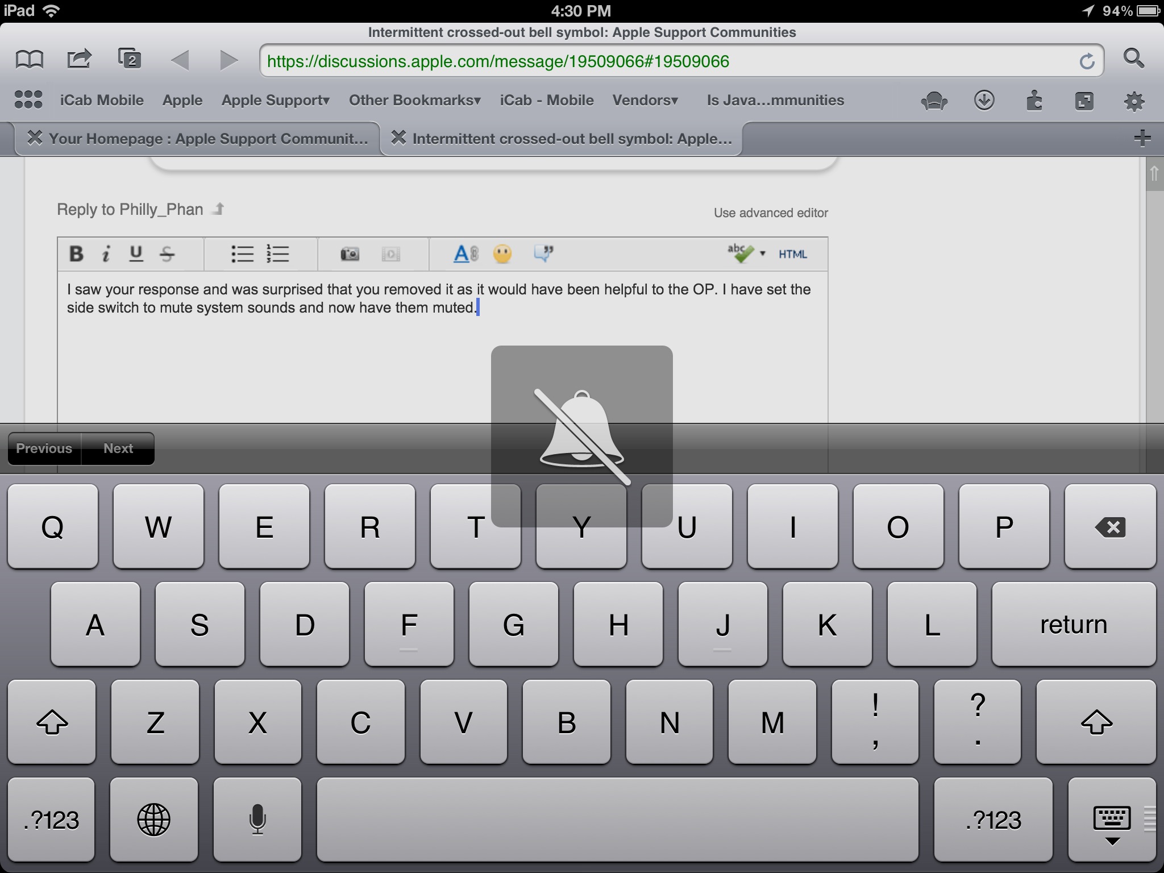Viewport: 1164px width, 873px height.
Task: Insert a quote block in the editor
Action: pos(544,254)
